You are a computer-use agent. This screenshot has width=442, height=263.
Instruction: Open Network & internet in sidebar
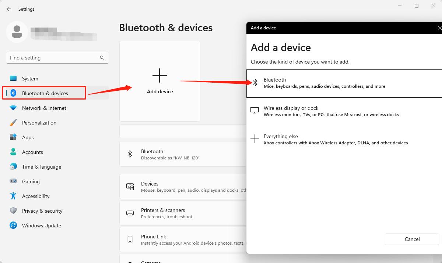pyautogui.click(x=57, y=108)
